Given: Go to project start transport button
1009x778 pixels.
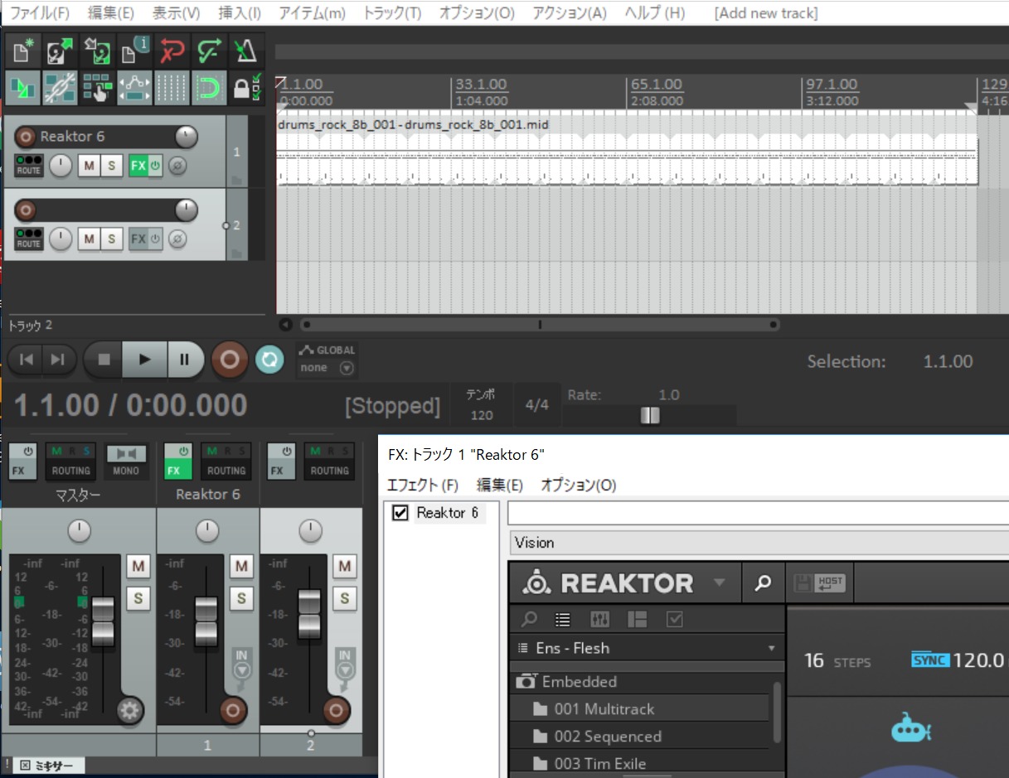Looking at the screenshot, I should [x=27, y=360].
